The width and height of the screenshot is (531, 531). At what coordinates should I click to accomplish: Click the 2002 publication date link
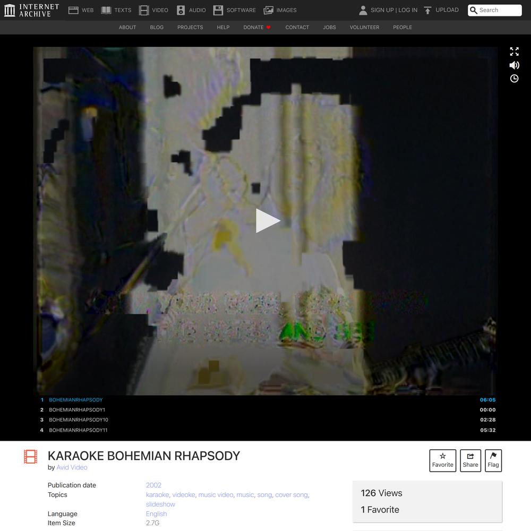pyautogui.click(x=154, y=485)
